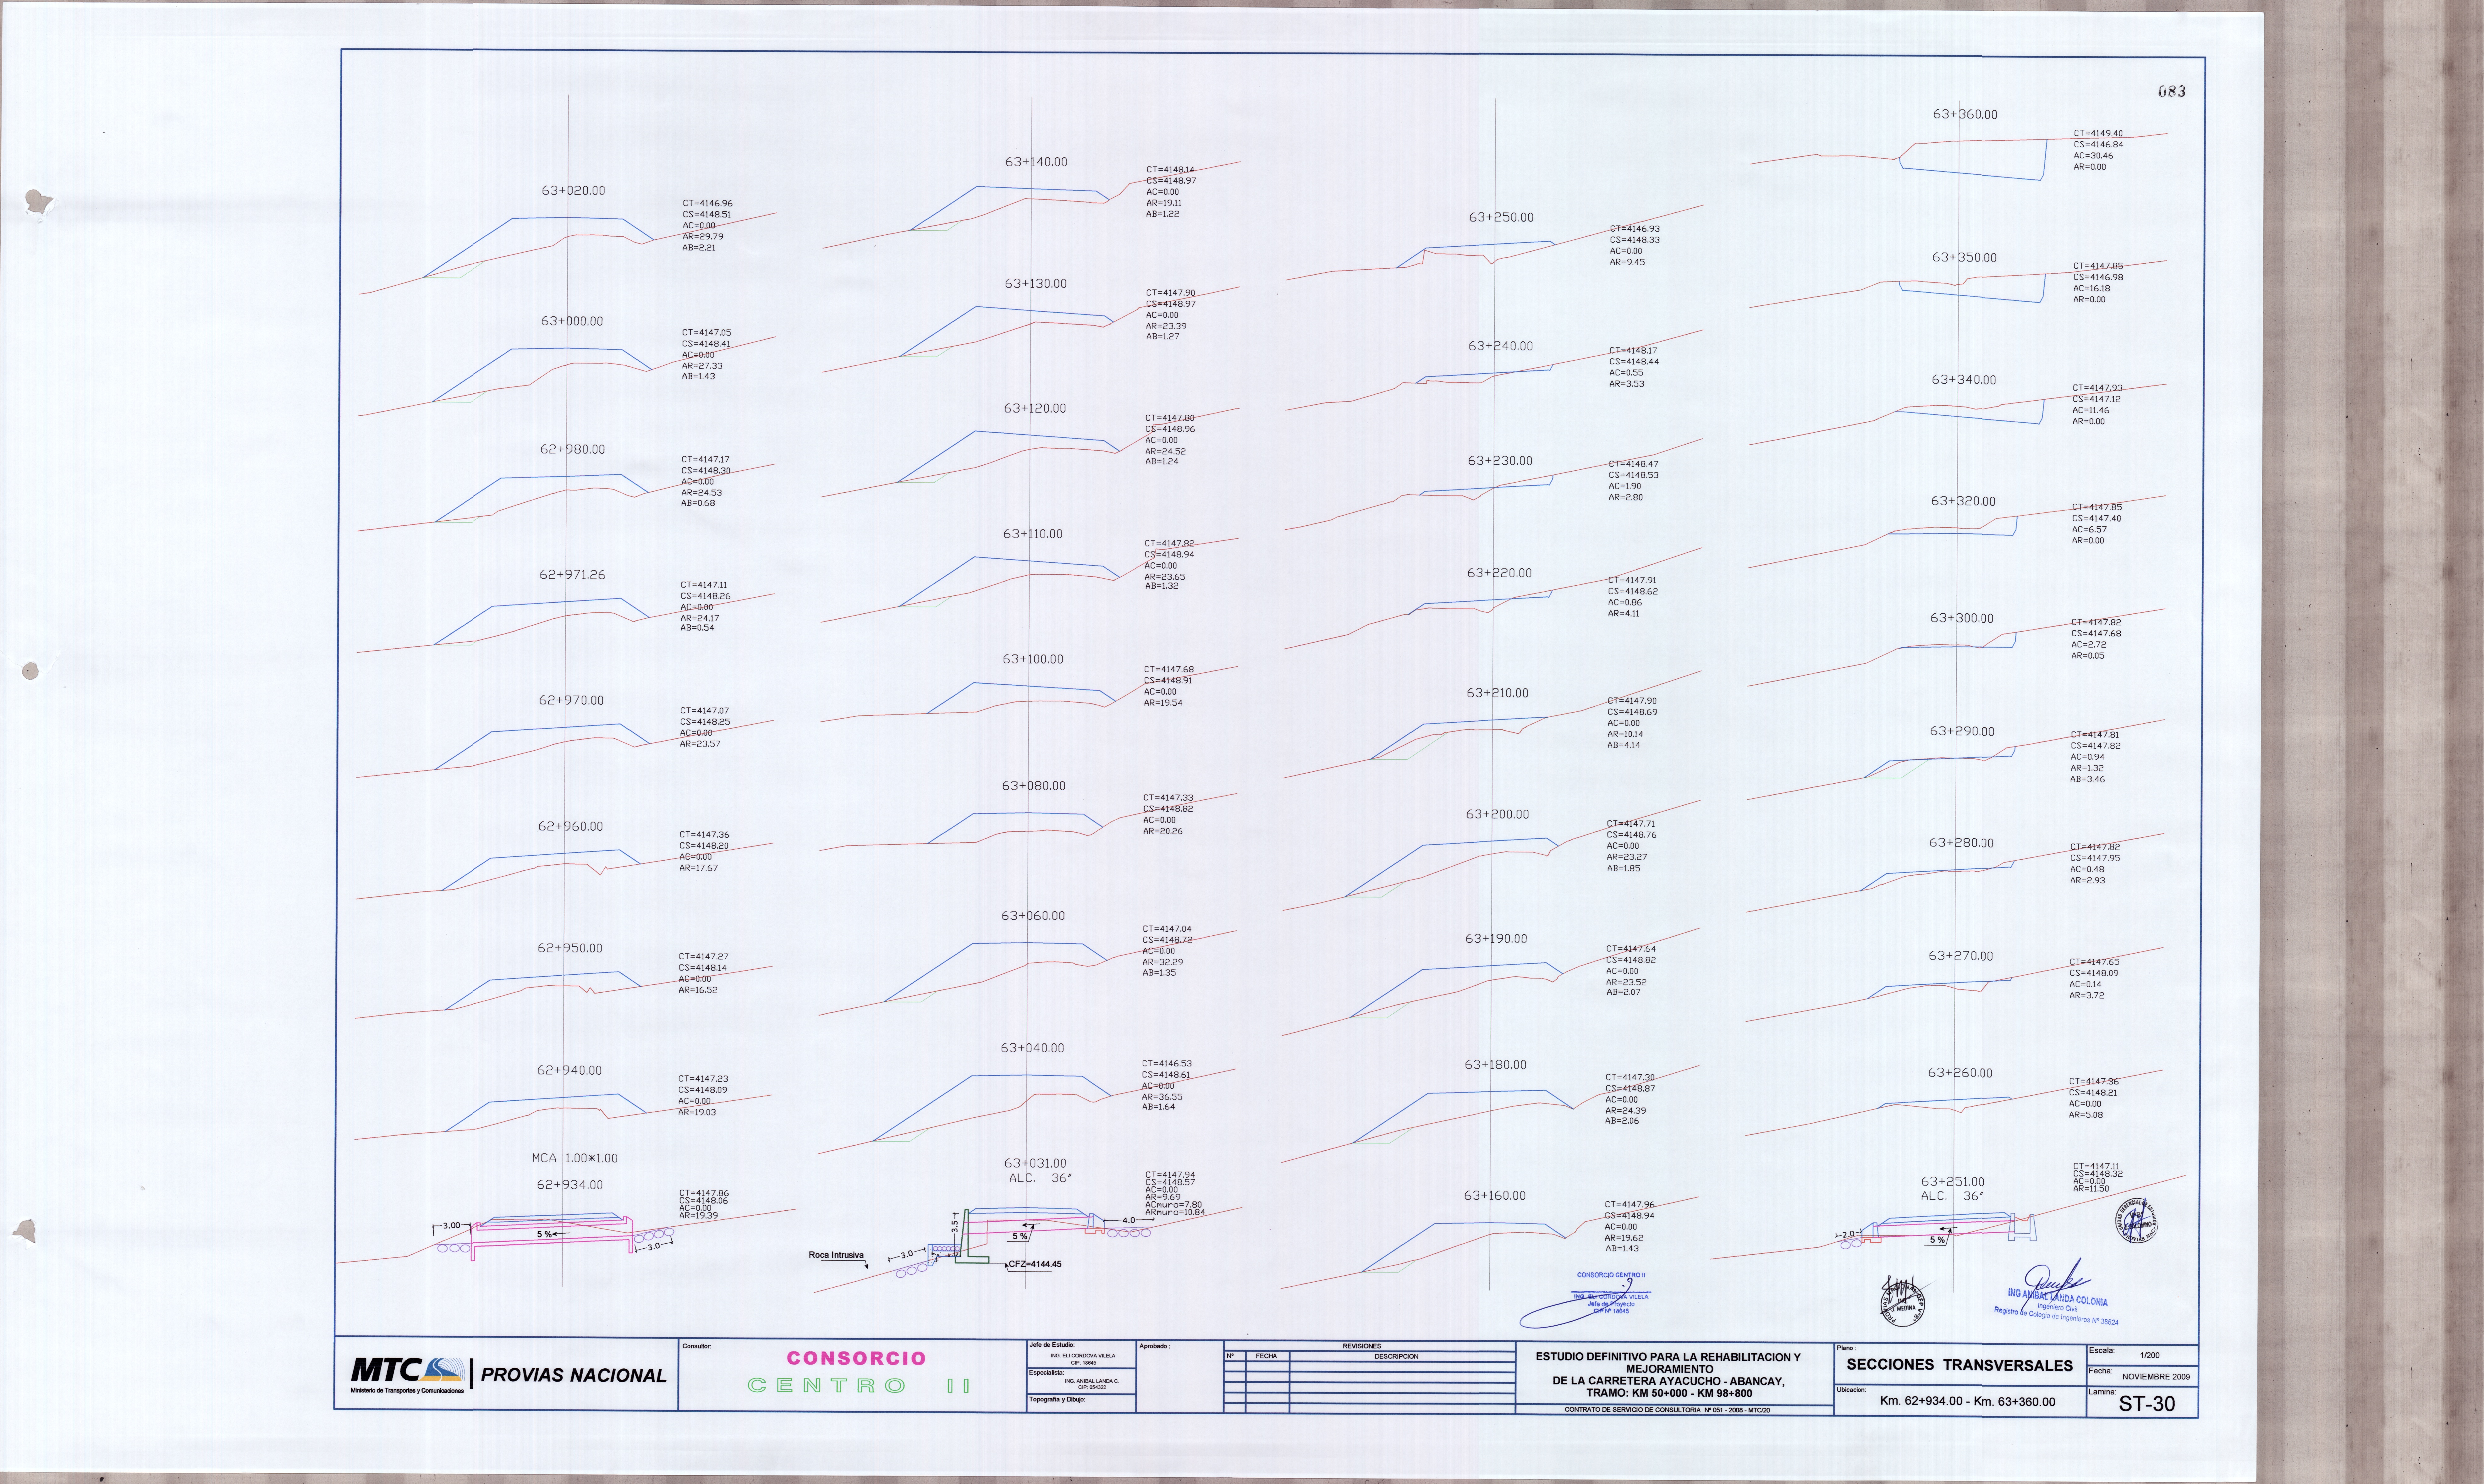Image resolution: width=2484 pixels, height=1484 pixels.
Task: Click the 63+080.00 station label
Action: point(1034,786)
